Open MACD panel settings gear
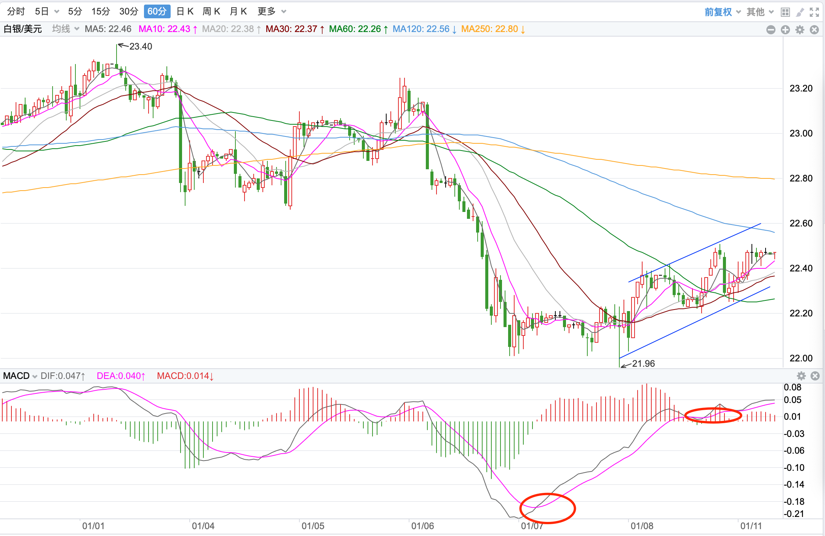Viewport: 825px width, 536px height. [x=801, y=376]
